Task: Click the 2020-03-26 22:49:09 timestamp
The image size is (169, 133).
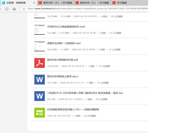Action: [x=83, y=49]
